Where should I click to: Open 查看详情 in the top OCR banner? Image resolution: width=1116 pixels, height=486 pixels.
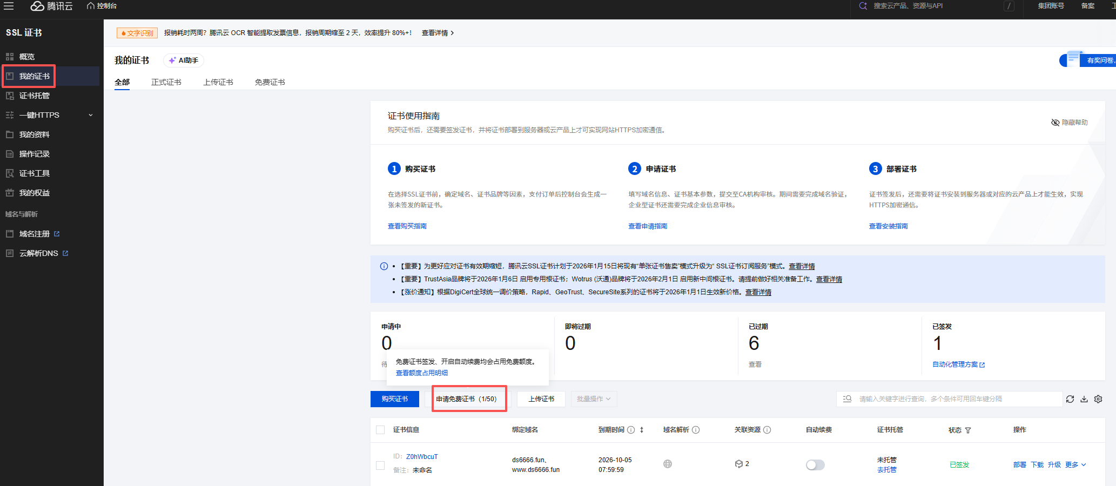pyautogui.click(x=438, y=33)
